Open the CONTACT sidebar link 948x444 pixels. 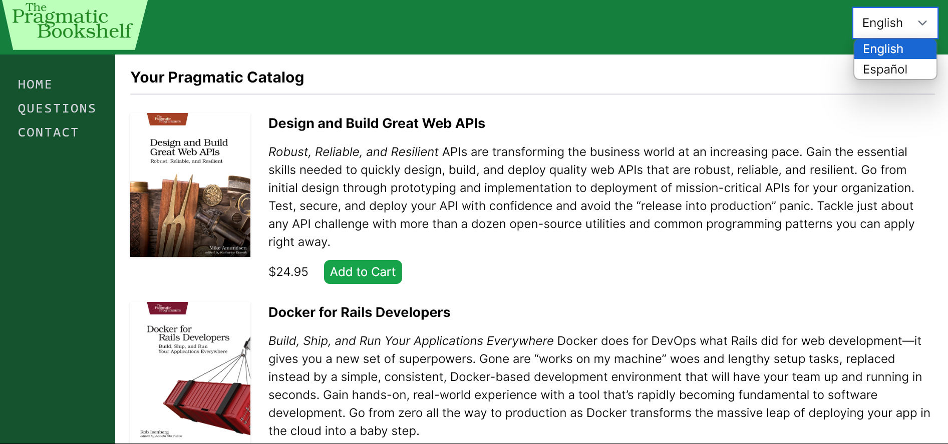(48, 132)
